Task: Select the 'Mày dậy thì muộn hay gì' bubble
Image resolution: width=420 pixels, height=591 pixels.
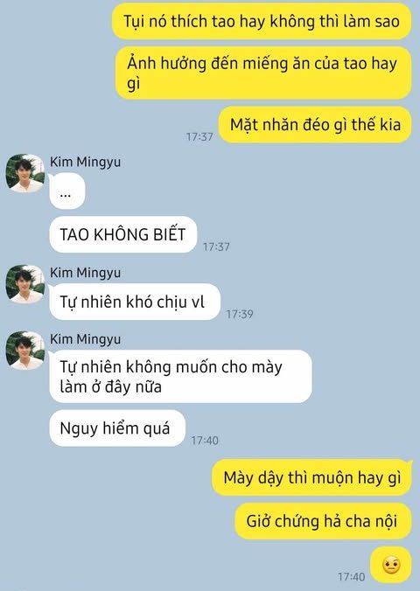Action: click(x=311, y=477)
